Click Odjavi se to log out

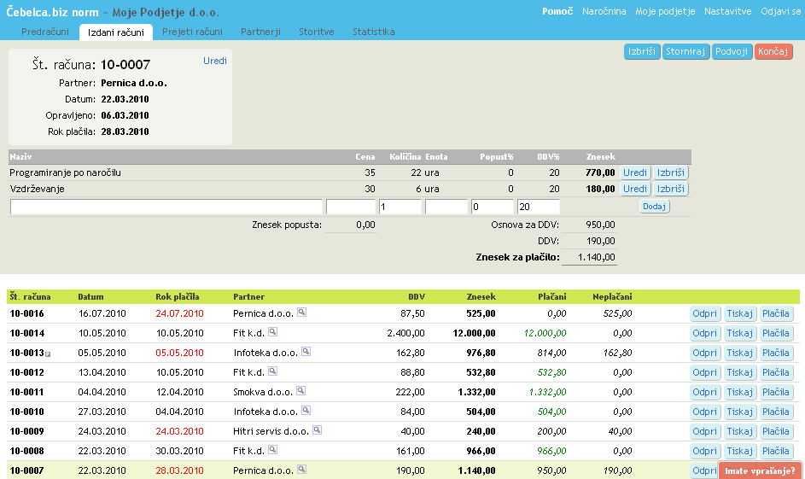click(x=780, y=11)
